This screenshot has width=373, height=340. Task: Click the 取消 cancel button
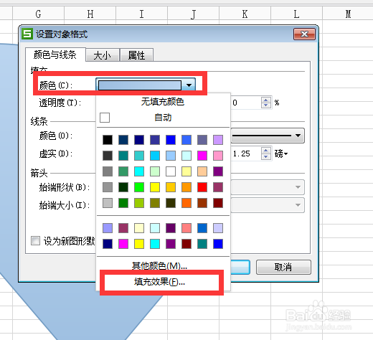(283, 267)
